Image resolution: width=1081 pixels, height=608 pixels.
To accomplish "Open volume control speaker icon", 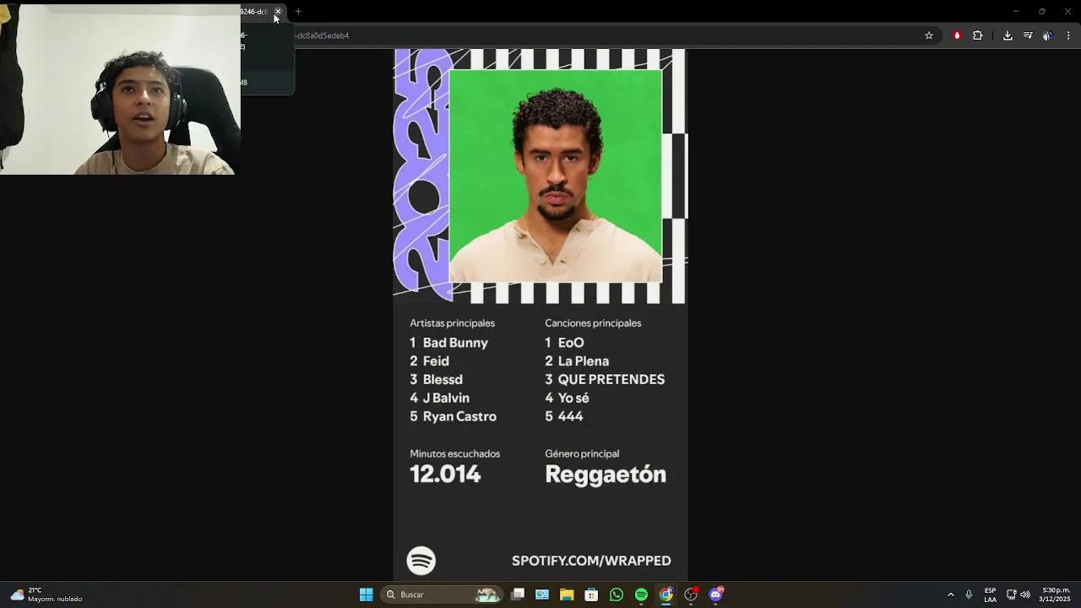I will [x=1025, y=594].
